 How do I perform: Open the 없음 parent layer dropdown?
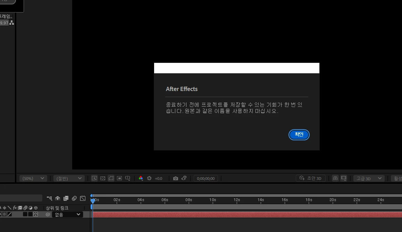(67, 214)
